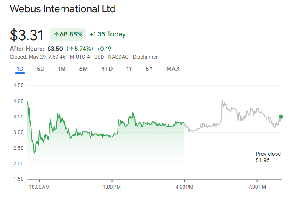Click the green up-arrow in percent badge
Viewport: 302px width, 198px height.
[56, 34]
